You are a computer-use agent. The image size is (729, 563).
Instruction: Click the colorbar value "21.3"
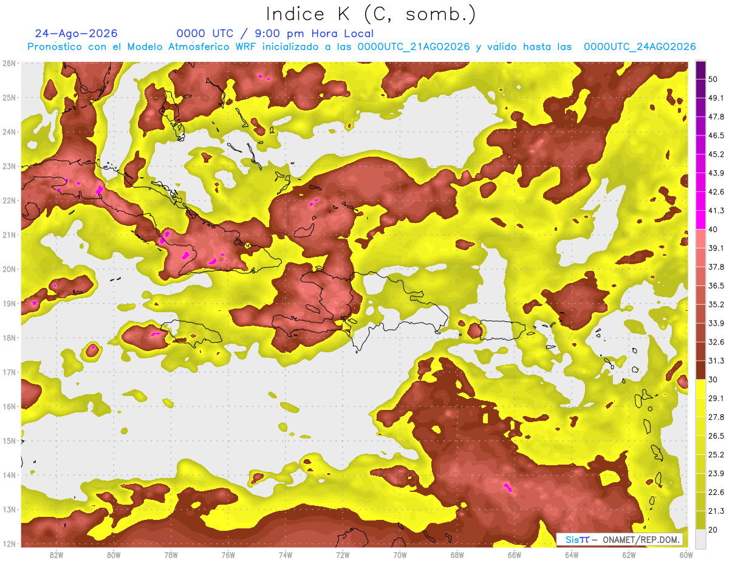716,511
